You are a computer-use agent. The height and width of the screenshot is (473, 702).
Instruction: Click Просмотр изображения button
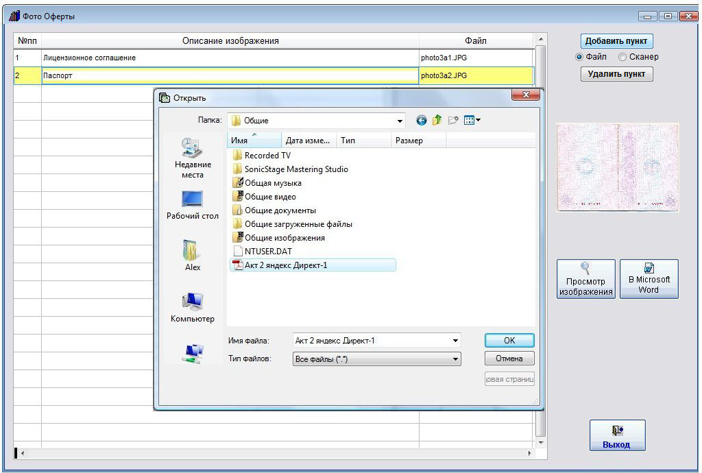585,279
